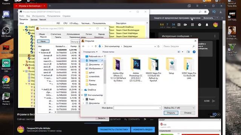Click the Закрыть button in properties window

(x=102, y=118)
